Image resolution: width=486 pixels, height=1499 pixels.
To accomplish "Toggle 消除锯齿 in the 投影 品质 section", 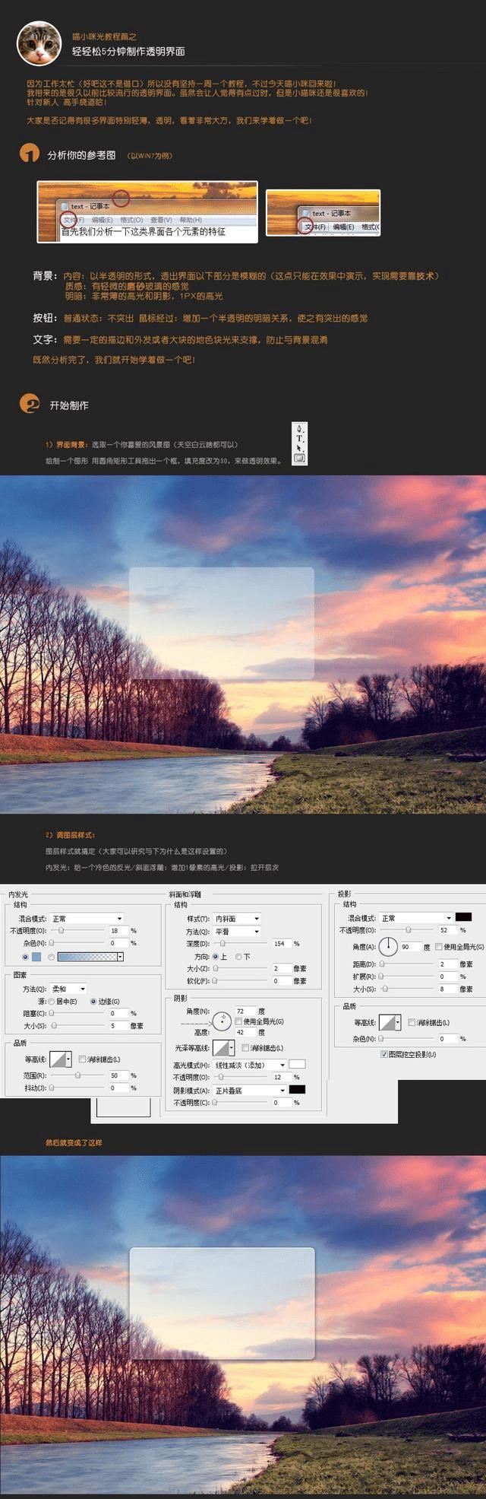I will pyautogui.click(x=411, y=1022).
